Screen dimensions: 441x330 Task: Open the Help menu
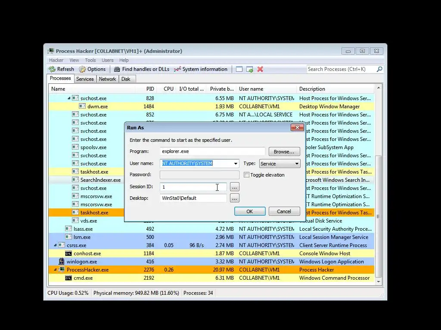(124, 60)
